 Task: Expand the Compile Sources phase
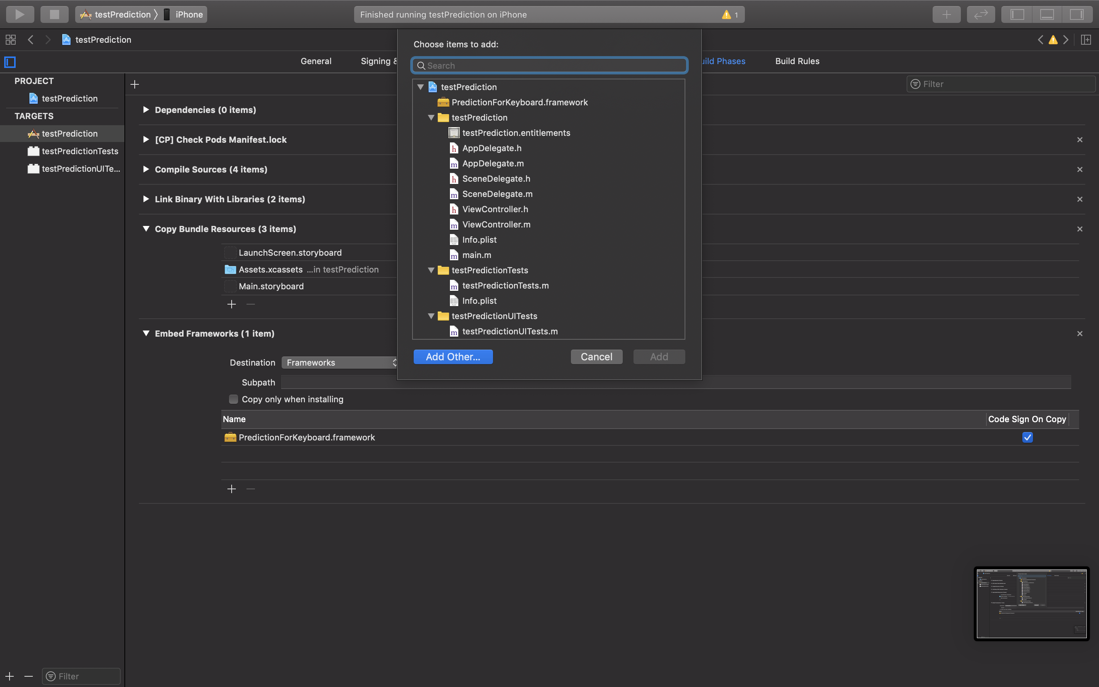click(146, 169)
